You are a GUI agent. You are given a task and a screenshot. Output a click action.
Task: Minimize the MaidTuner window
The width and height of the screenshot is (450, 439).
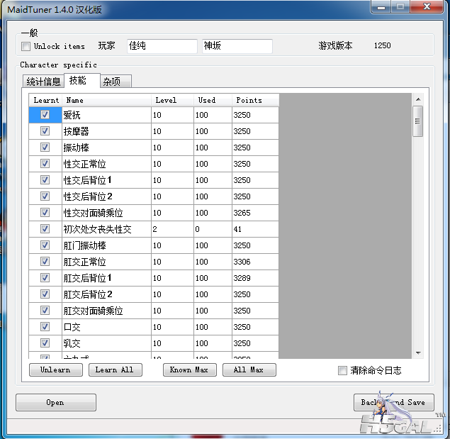tap(381, 7)
